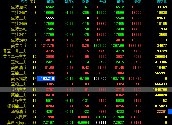Click the blue highlighted 103.210 price cell
This screenshot has height=125, width=172.
pos(46,78)
